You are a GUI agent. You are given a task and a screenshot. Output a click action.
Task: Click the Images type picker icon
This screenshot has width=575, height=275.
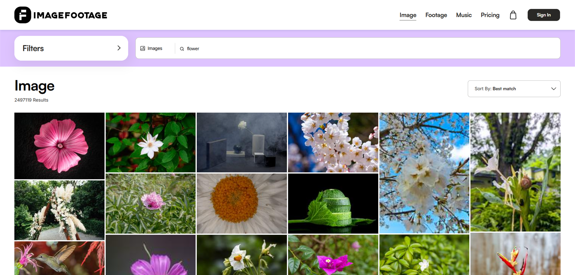[x=143, y=48]
